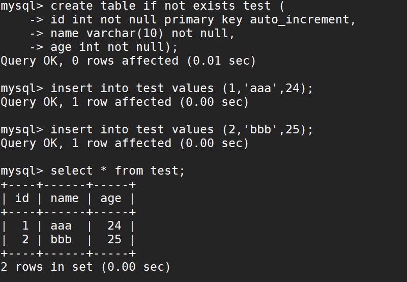Click the insert statement with values (2,'bbb',25)

pyautogui.click(x=182, y=130)
